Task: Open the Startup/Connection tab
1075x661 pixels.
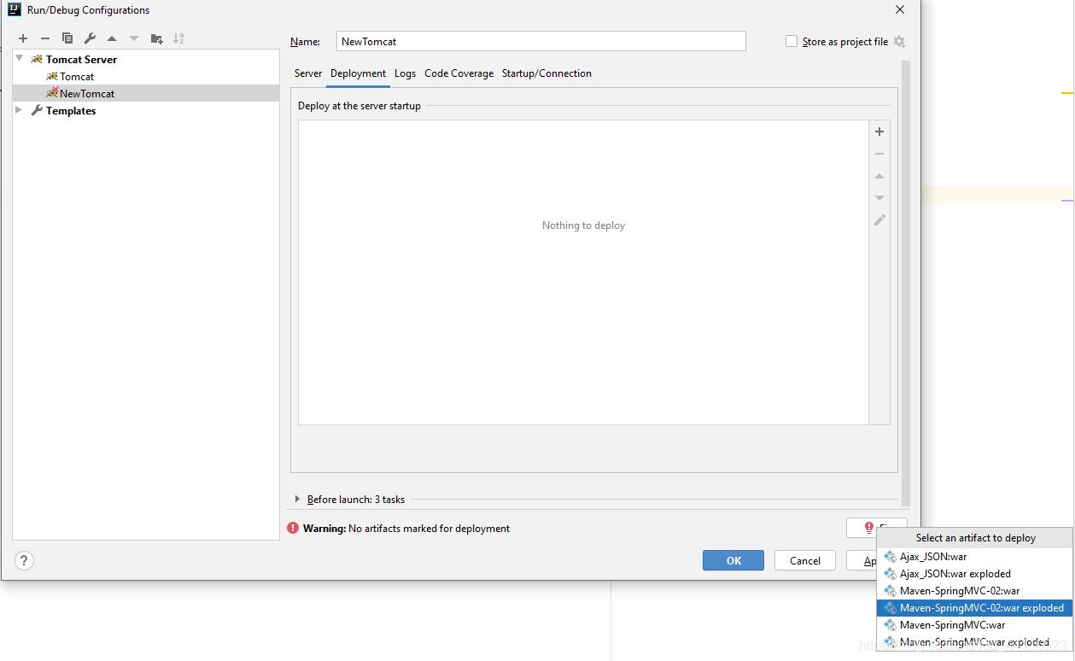Action: click(546, 73)
